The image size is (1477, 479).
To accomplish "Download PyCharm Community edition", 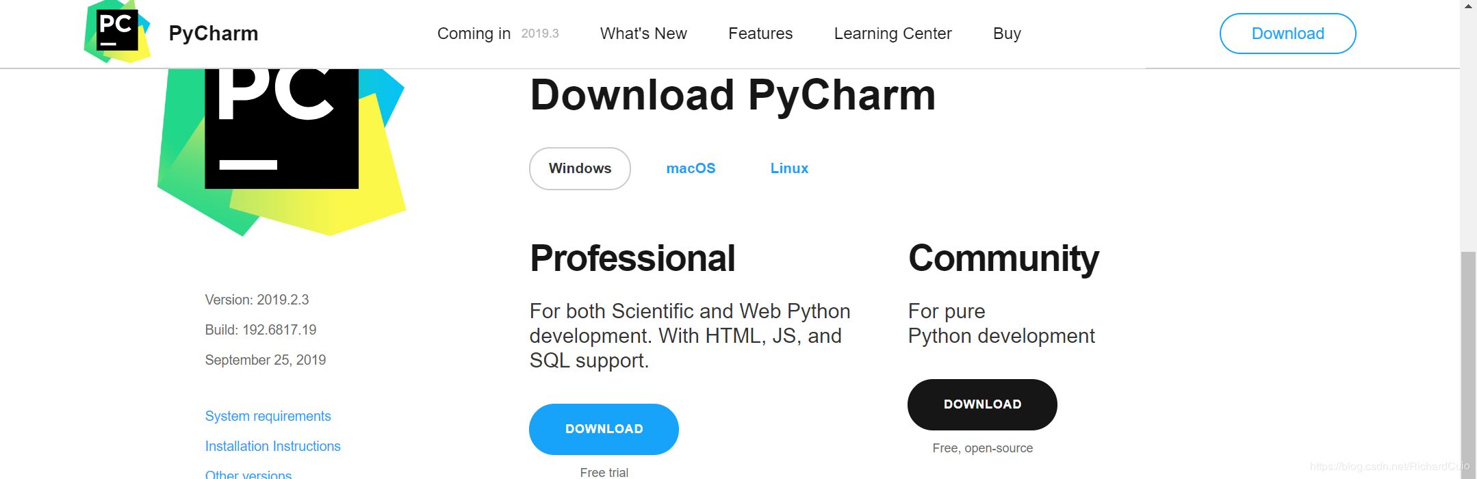I will tap(981, 404).
